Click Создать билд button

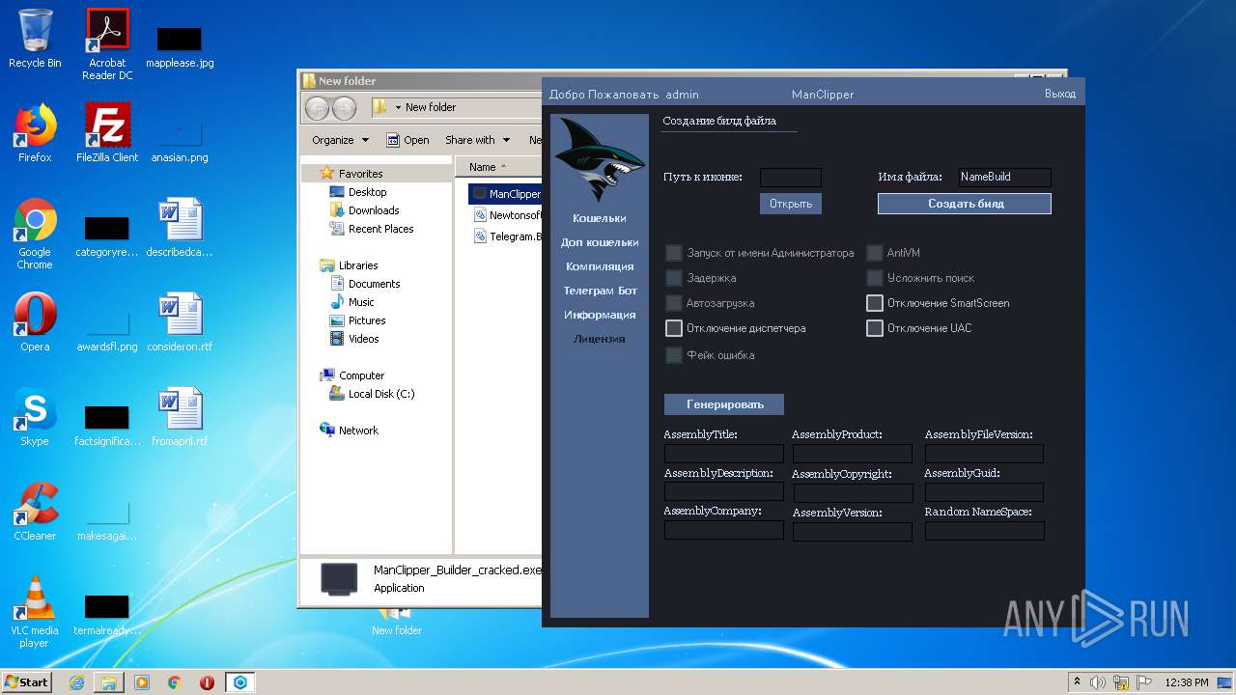(x=965, y=204)
